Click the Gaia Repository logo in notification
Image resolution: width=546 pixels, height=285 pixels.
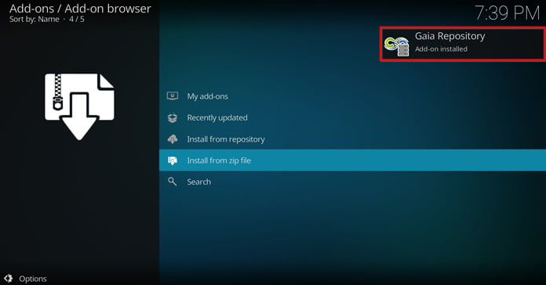tap(396, 45)
